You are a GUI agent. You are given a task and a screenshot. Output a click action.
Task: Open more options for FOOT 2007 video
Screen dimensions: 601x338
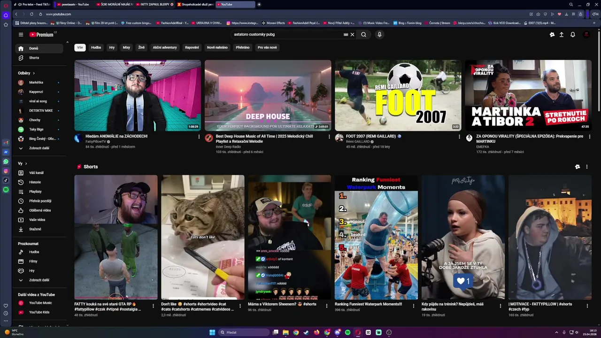click(x=459, y=137)
